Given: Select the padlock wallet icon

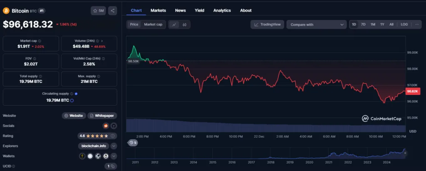Looking at the screenshot, I should pos(106,156).
